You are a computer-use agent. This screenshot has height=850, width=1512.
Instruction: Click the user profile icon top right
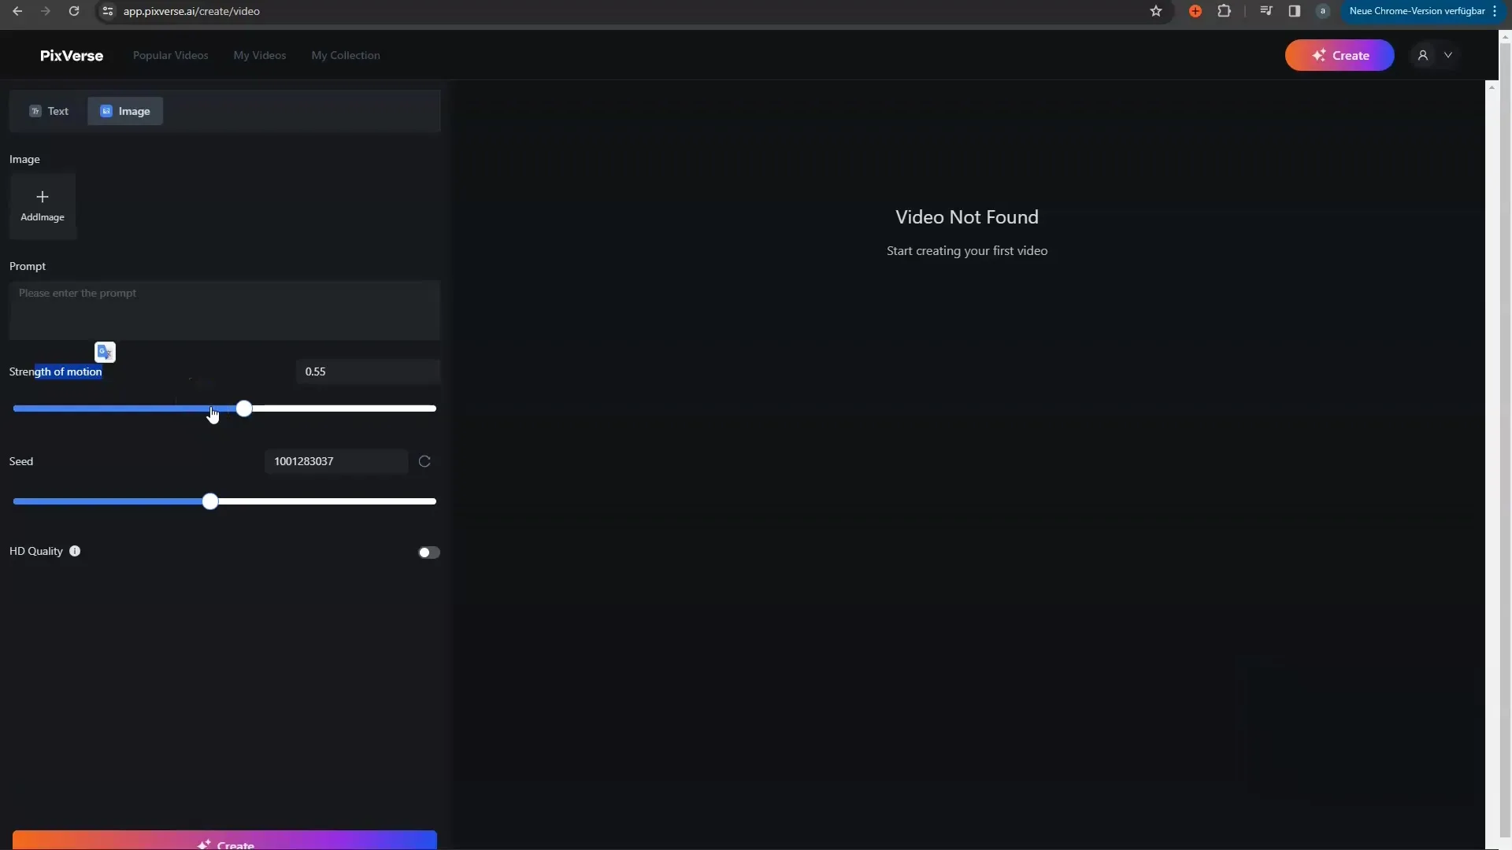click(x=1421, y=55)
